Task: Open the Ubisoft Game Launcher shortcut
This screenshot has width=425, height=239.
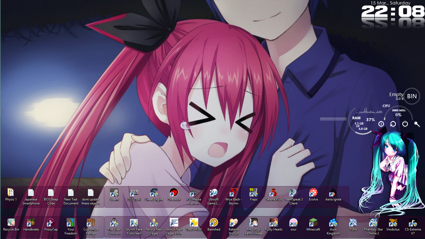Action: [214, 197]
